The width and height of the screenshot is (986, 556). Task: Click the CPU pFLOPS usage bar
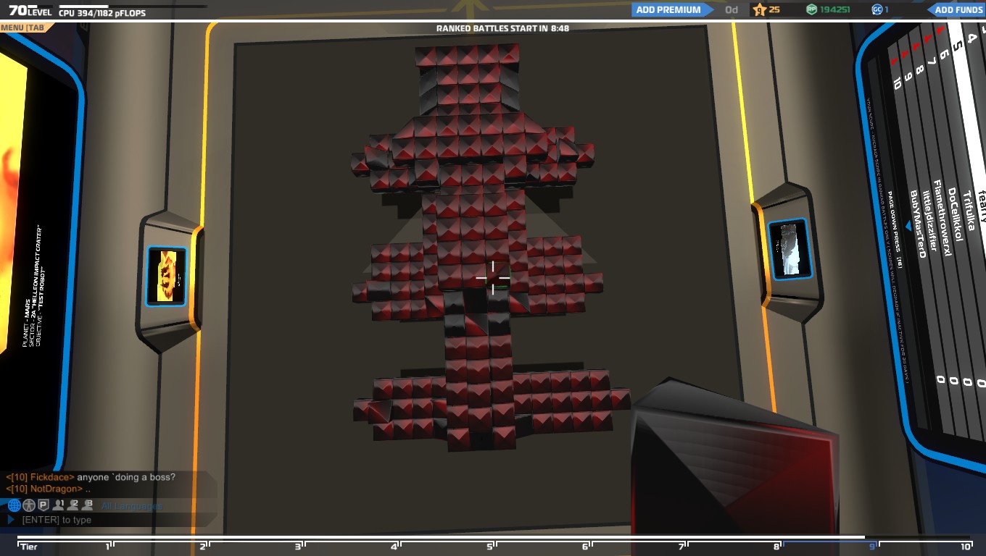(133, 7)
